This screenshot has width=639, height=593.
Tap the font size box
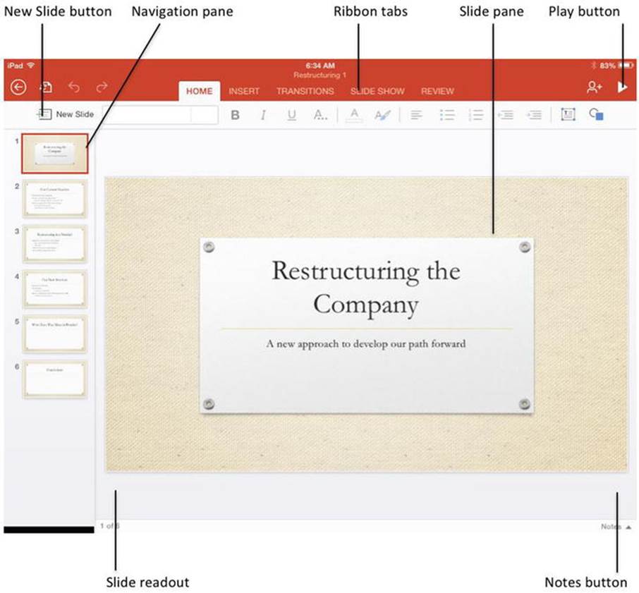click(205, 115)
